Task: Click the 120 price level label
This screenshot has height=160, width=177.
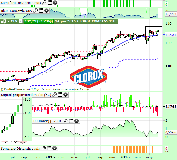Action: pyautogui.click(x=168, y=43)
